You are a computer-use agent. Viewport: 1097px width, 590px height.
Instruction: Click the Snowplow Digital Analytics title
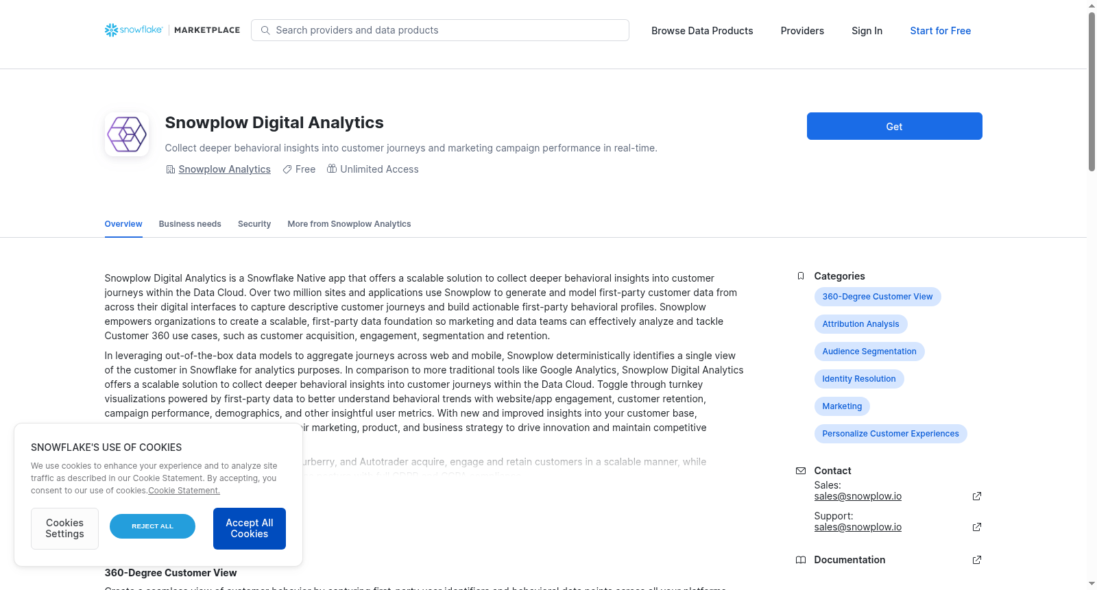pos(274,123)
